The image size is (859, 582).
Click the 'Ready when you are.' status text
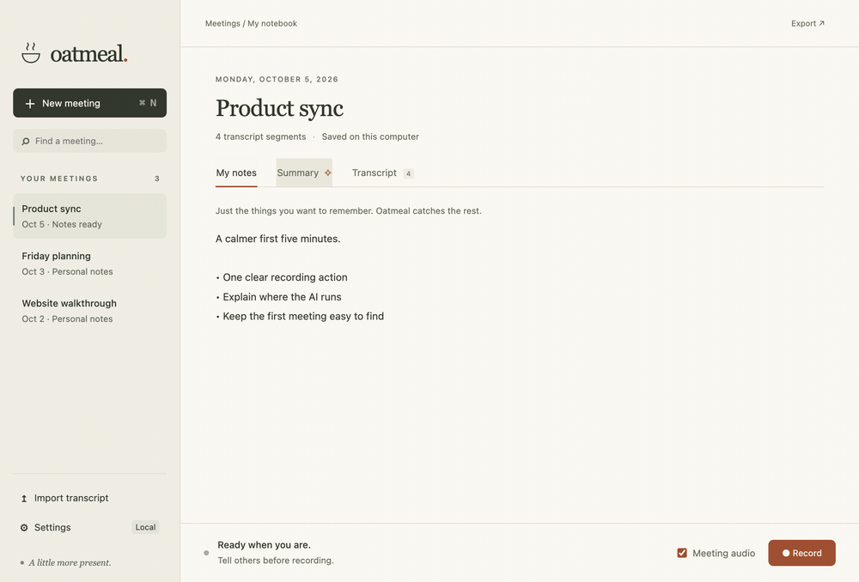[x=264, y=545]
